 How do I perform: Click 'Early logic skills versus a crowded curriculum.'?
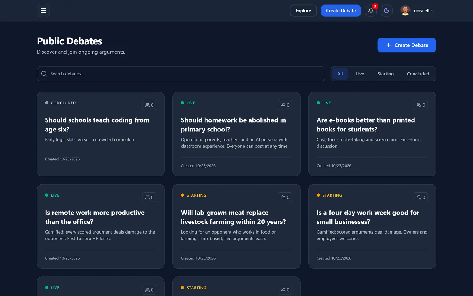[91, 139]
